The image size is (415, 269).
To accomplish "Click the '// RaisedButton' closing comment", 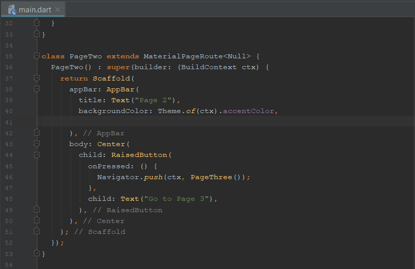I will coord(128,210).
